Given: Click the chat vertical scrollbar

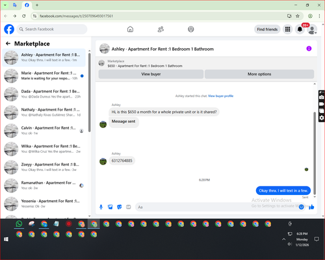Looking at the screenshot, I should pyautogui.click(x=315, y=153).
